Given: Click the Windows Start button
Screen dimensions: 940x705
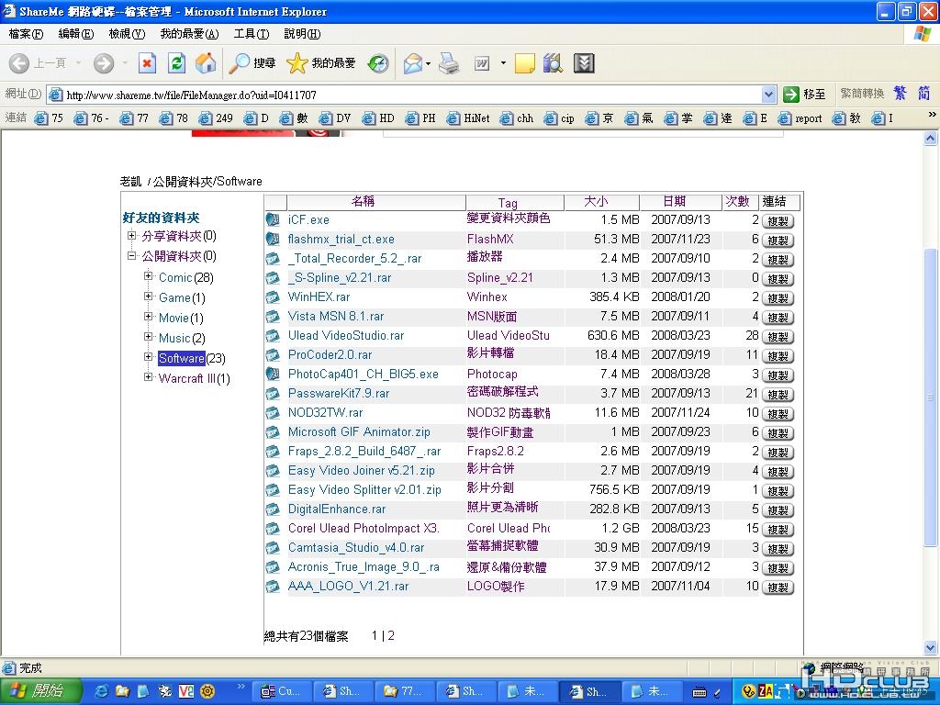Looking at the screenshot, I should [40, 691].
